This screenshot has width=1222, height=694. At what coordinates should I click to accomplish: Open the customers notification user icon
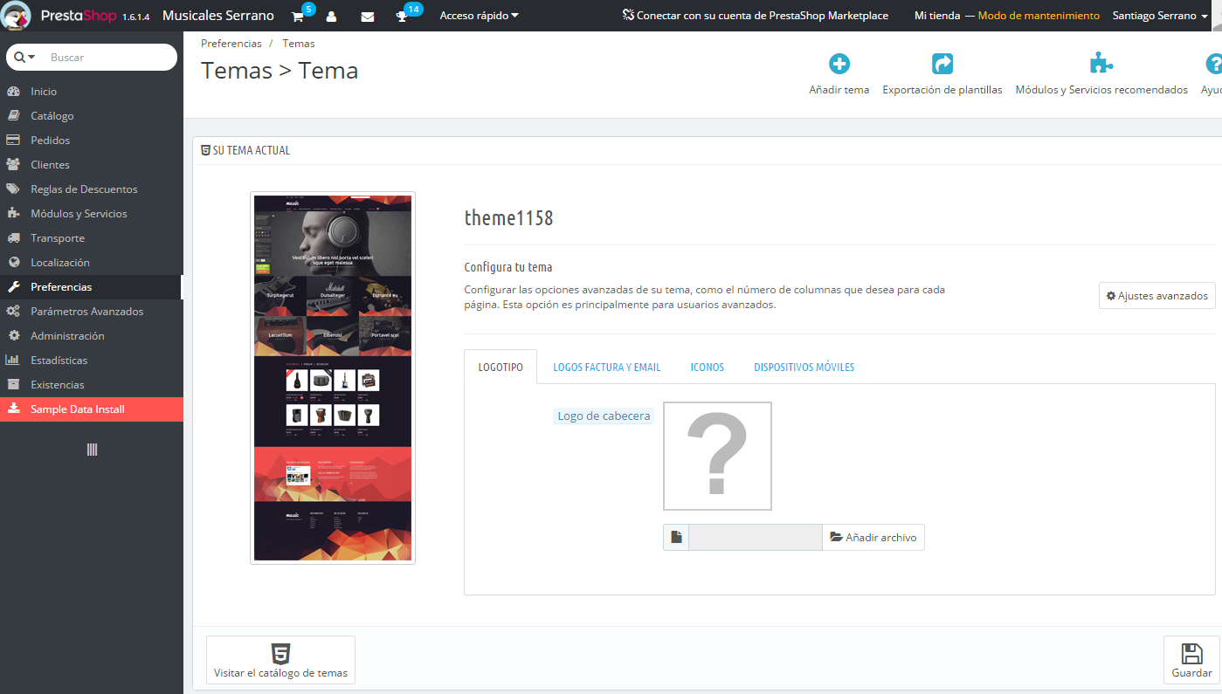332,17
